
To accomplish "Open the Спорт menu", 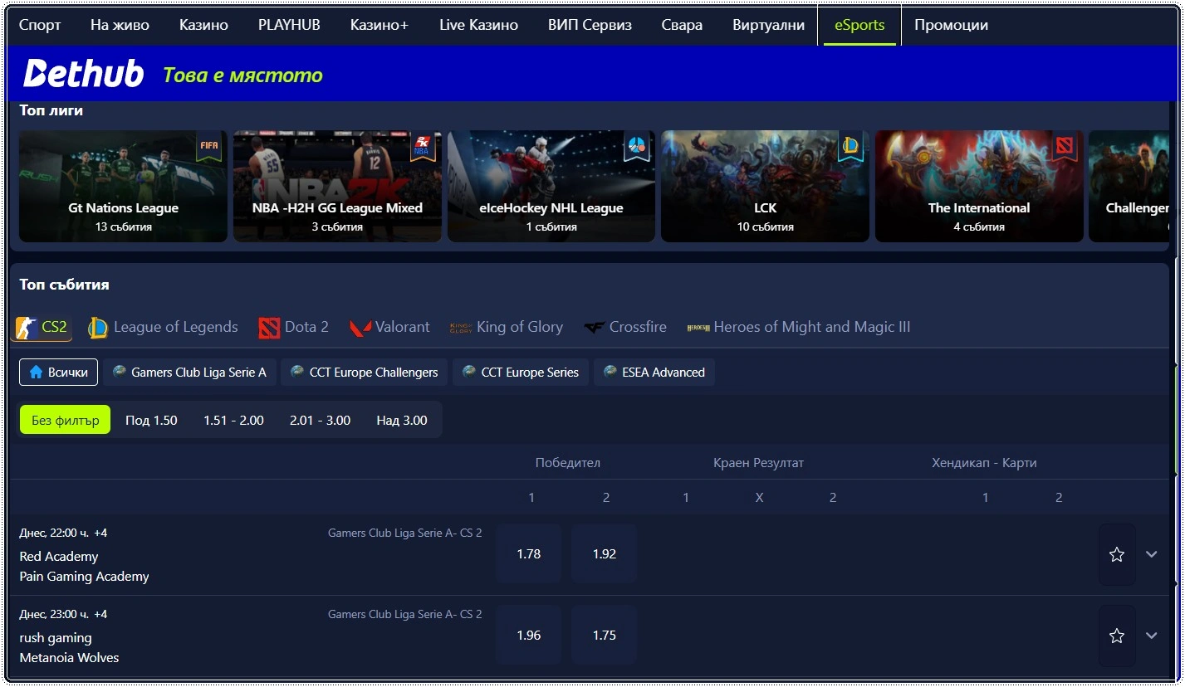I will point(40,25).
